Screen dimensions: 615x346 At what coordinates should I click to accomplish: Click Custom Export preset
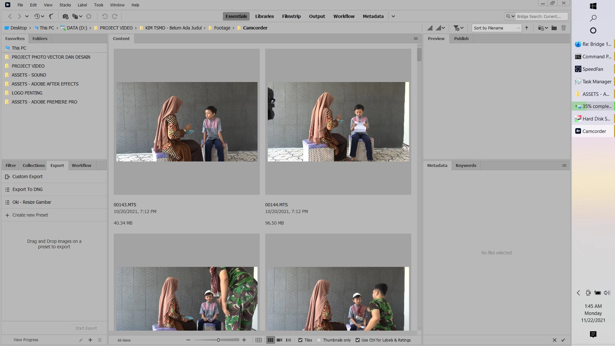tap(27, 177)
